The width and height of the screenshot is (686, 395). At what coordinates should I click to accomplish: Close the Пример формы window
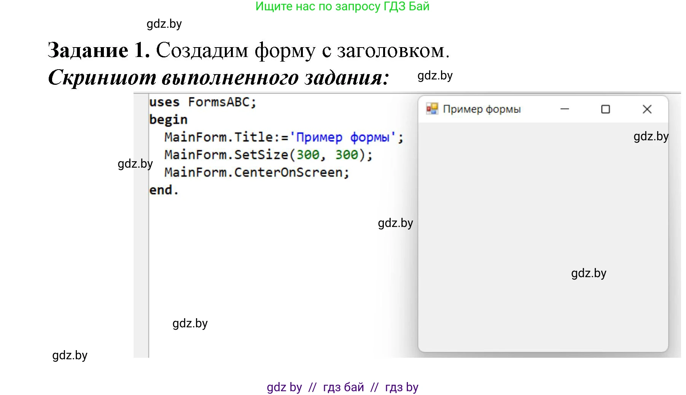(x=647, y=109)
